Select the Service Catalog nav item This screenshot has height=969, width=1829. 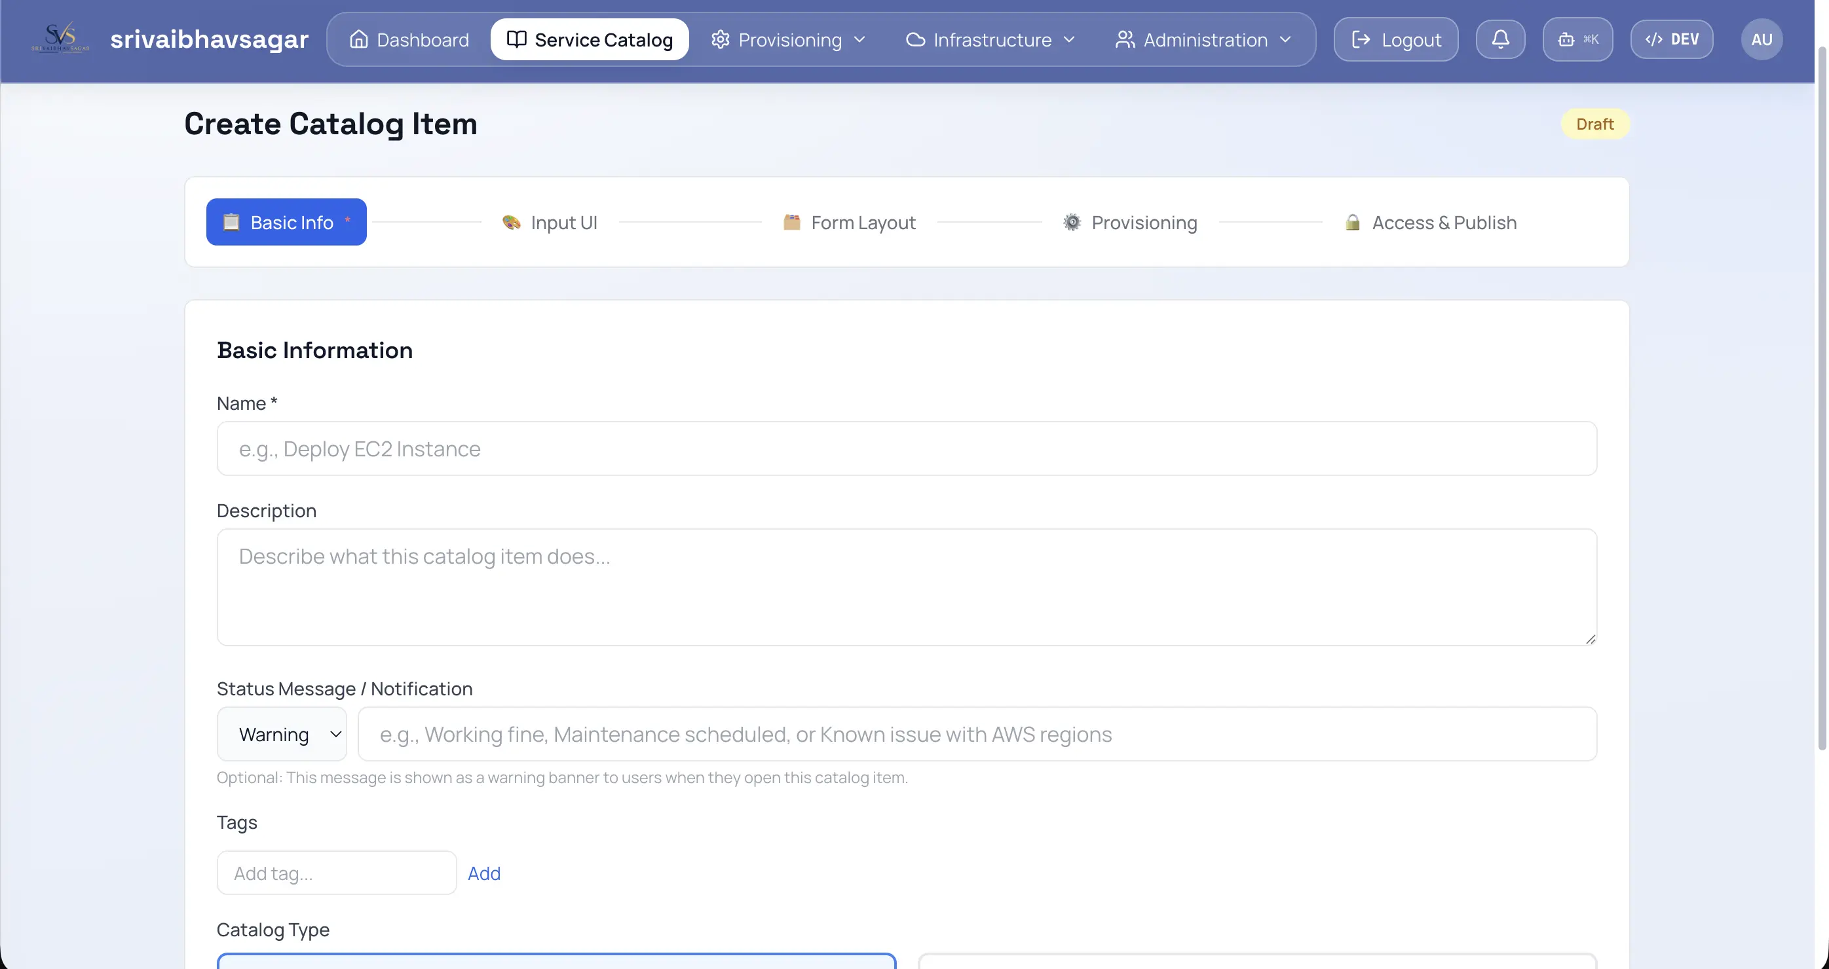tap(590, 40)
